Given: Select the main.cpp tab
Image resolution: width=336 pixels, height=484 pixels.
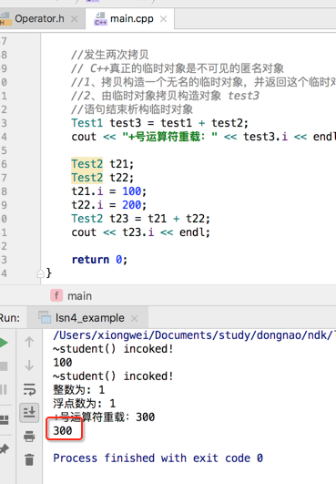Looking at the screenshot, I should click(x=132, y=19).
